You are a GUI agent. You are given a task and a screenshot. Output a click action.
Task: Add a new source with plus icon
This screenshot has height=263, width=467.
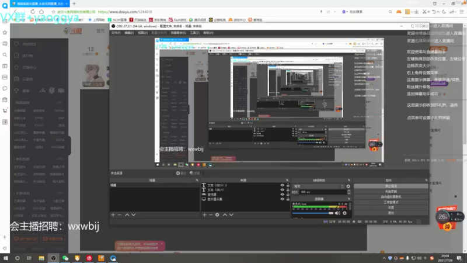coord(204,214)
